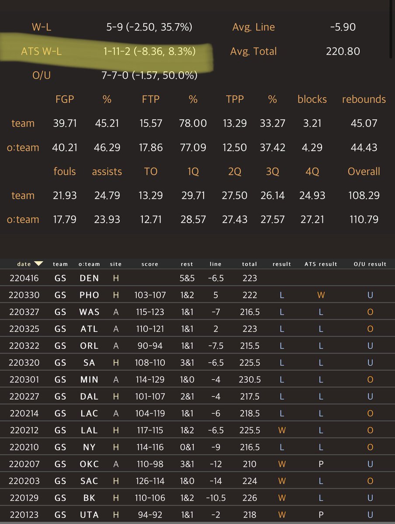Click total 210 in the OKC row

pos(249,464)
